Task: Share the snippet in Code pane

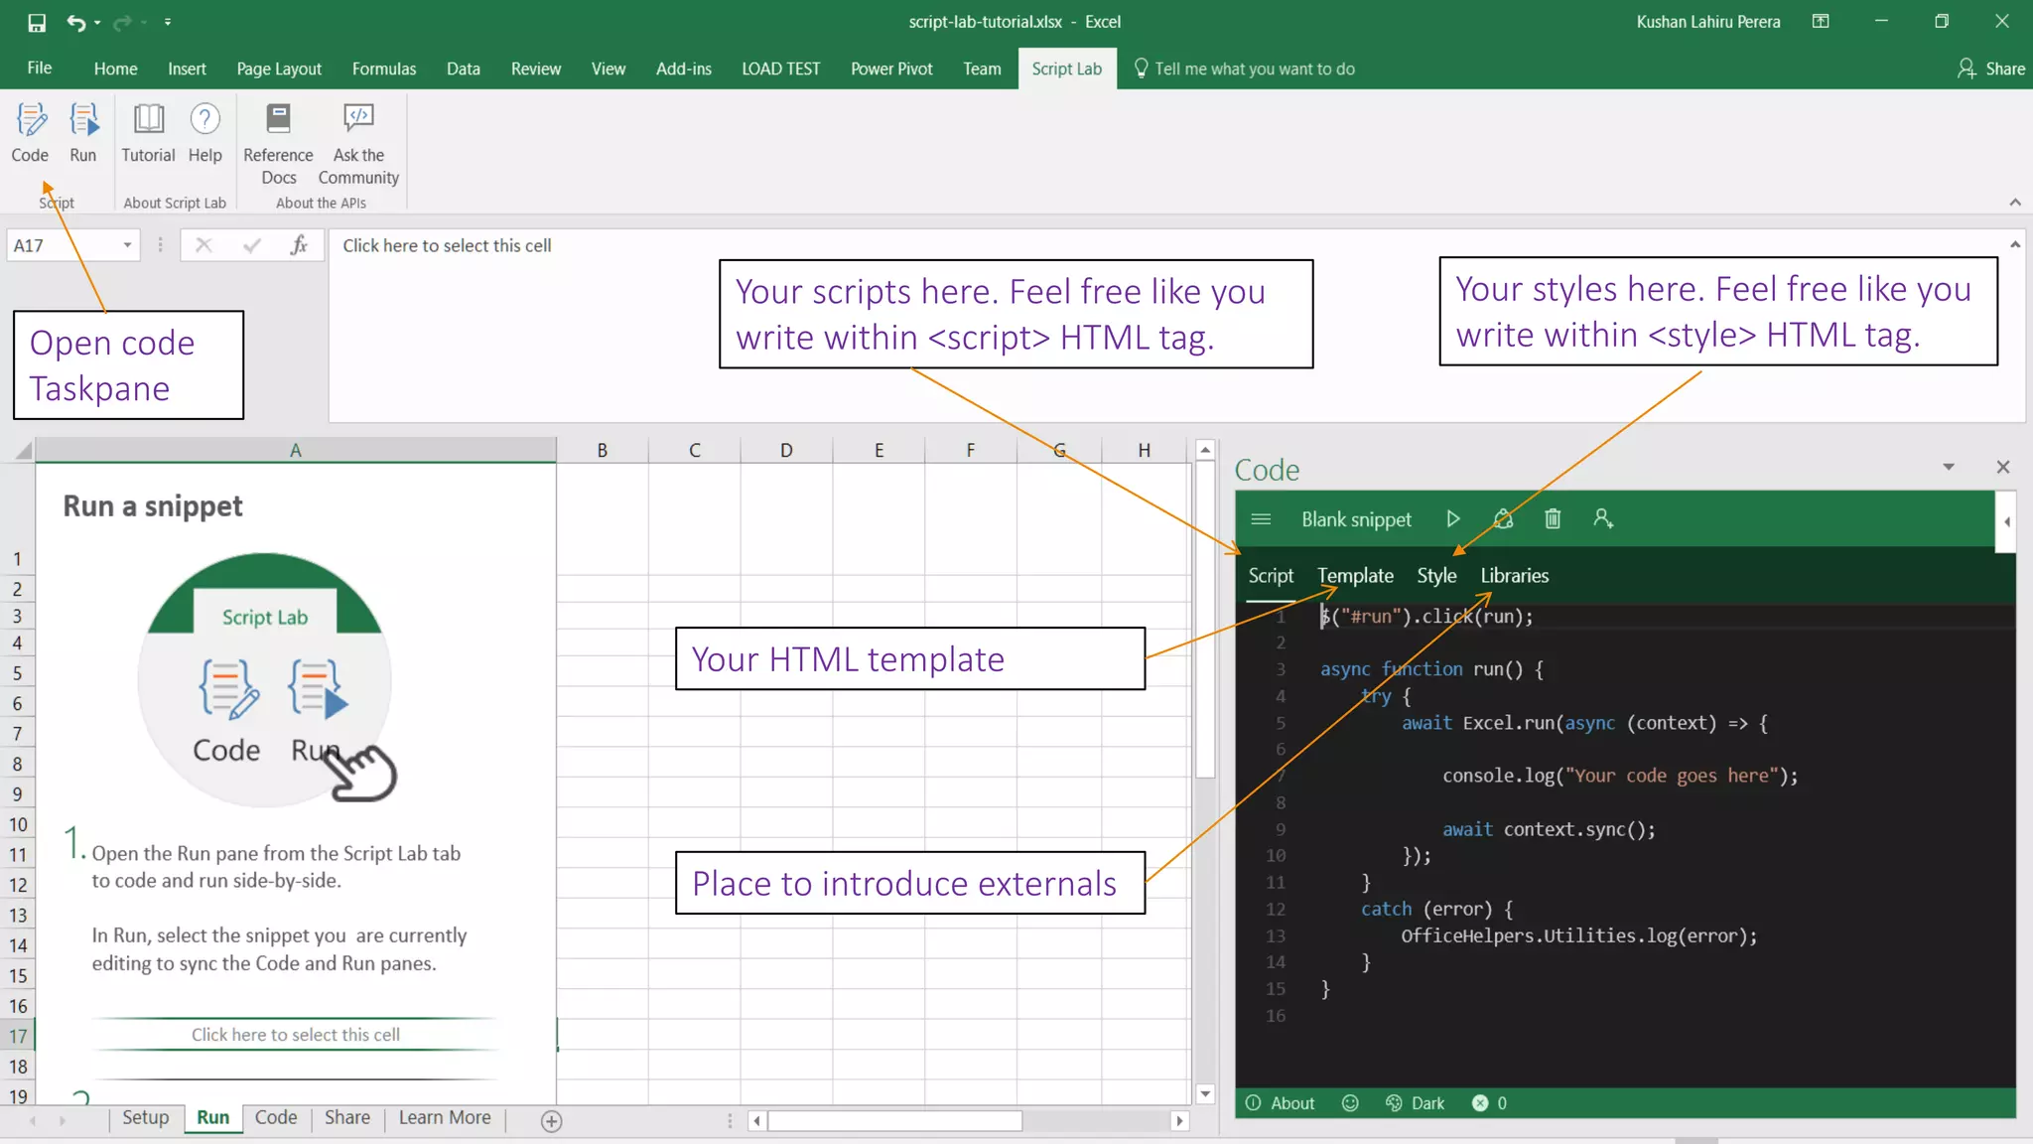Action: 1503,518
